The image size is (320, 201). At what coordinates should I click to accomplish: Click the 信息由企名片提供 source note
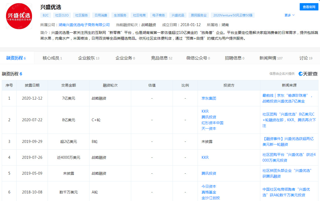282,74
